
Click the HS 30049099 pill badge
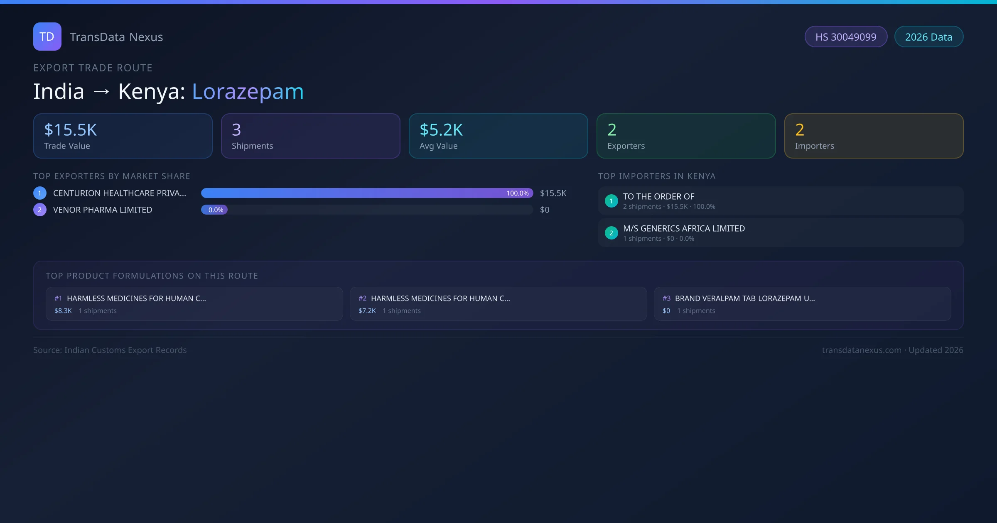(846, 37)
